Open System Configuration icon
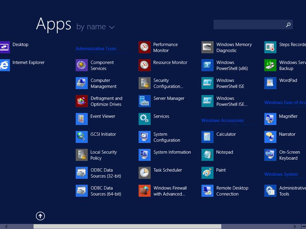306x229 pixels. 145,137
